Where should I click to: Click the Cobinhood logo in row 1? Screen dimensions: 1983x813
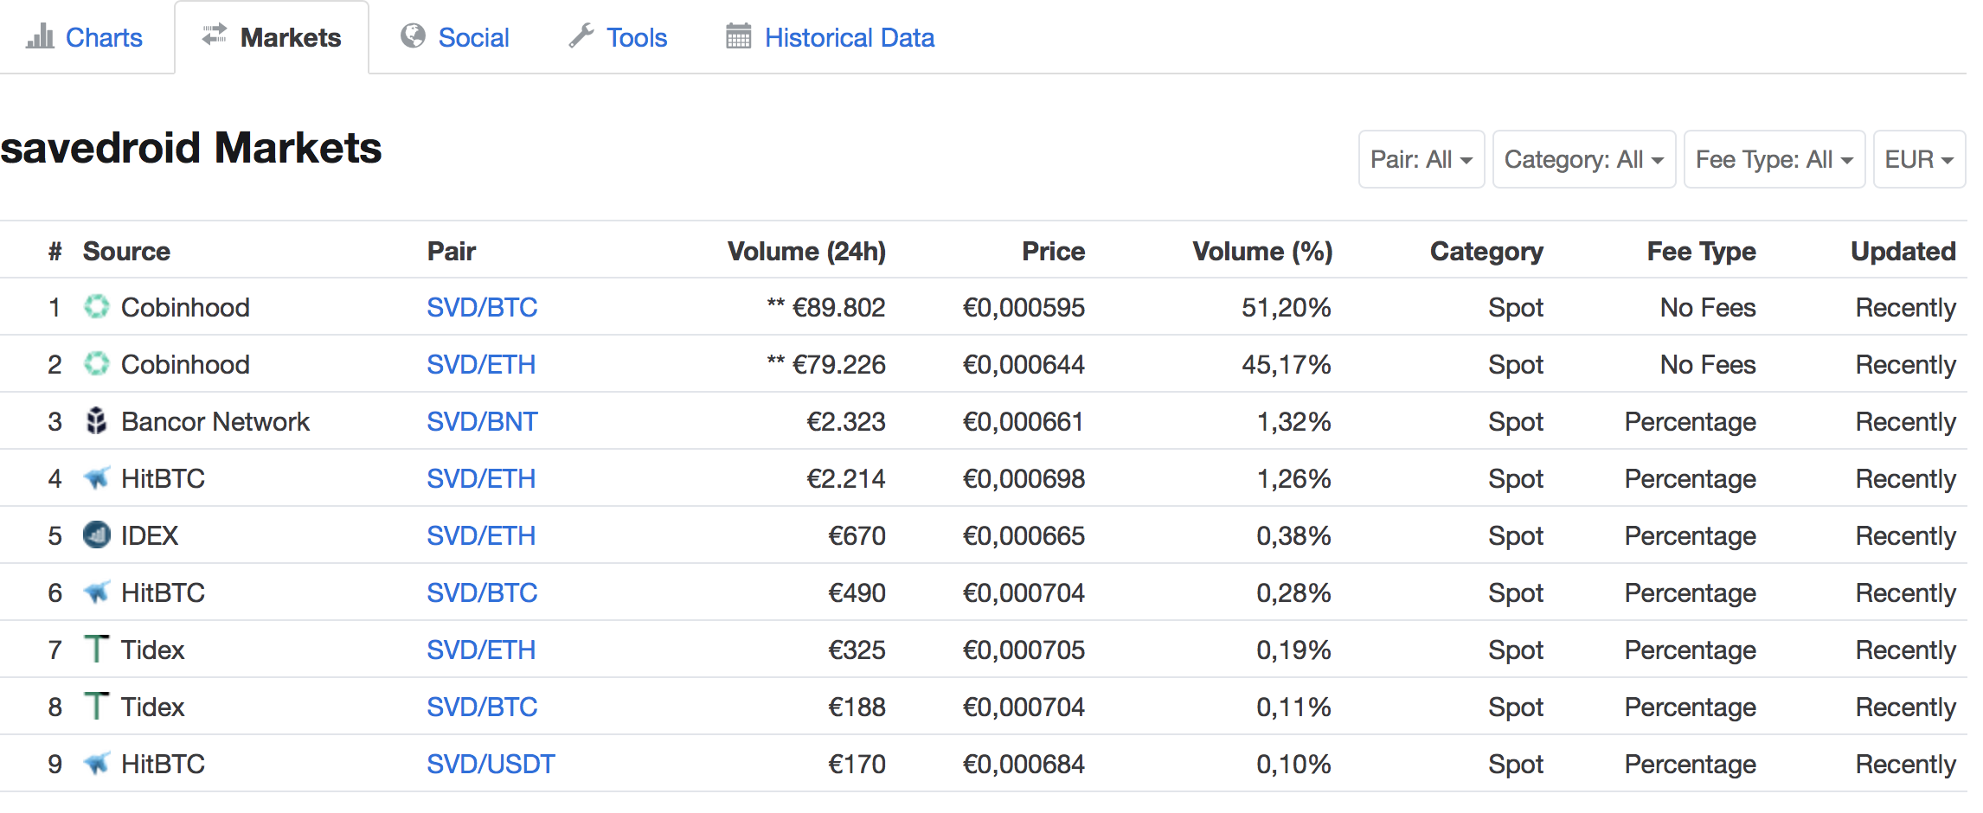click(x=97, y=306)
